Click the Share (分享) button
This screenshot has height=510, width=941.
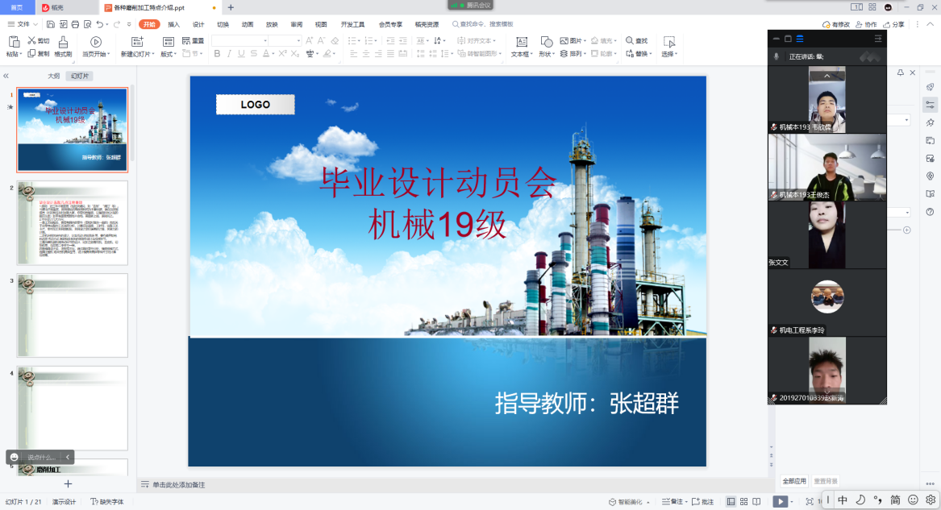point(893,24)
